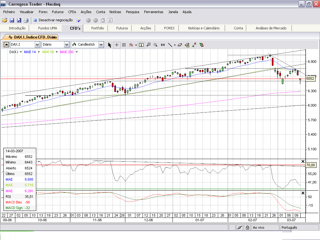
Task: Click the forward navigation arrow
Action: pyautogui.click(x=96, y=20)
